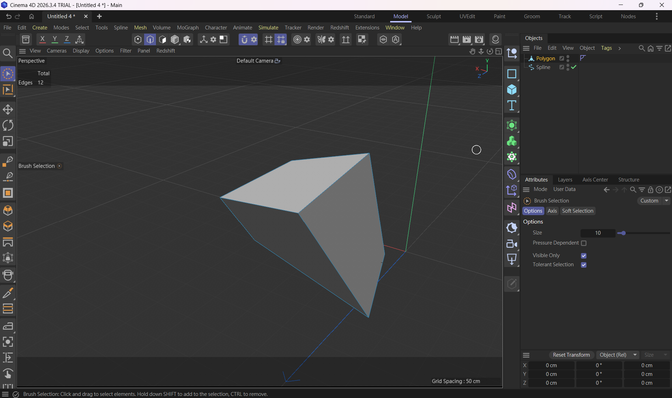Add a Camera object from the palette
The image size is (672, 398).
point(512,244)
